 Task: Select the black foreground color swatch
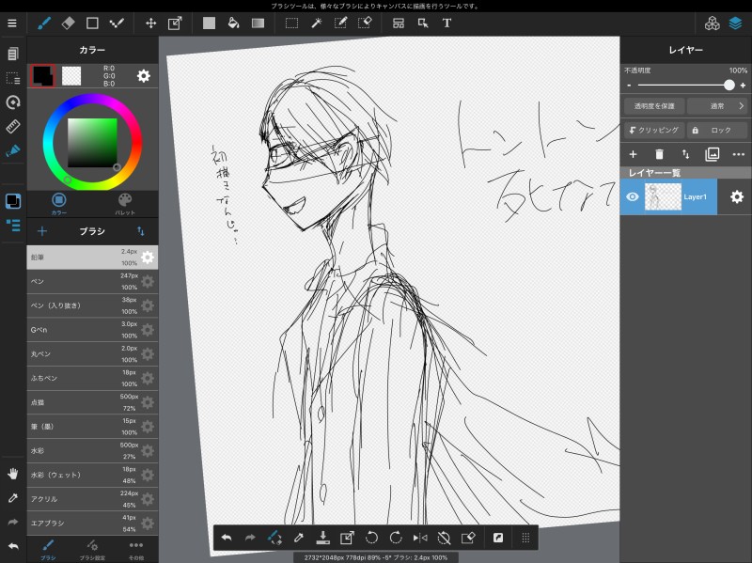click(42, 76)
